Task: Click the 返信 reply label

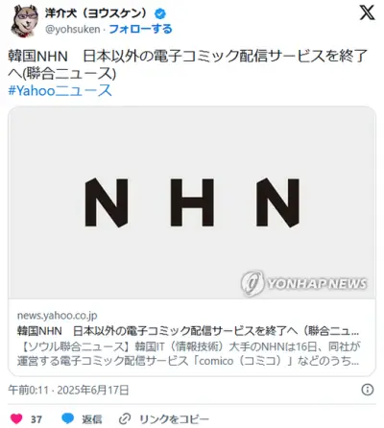Action: click(92, 419)
